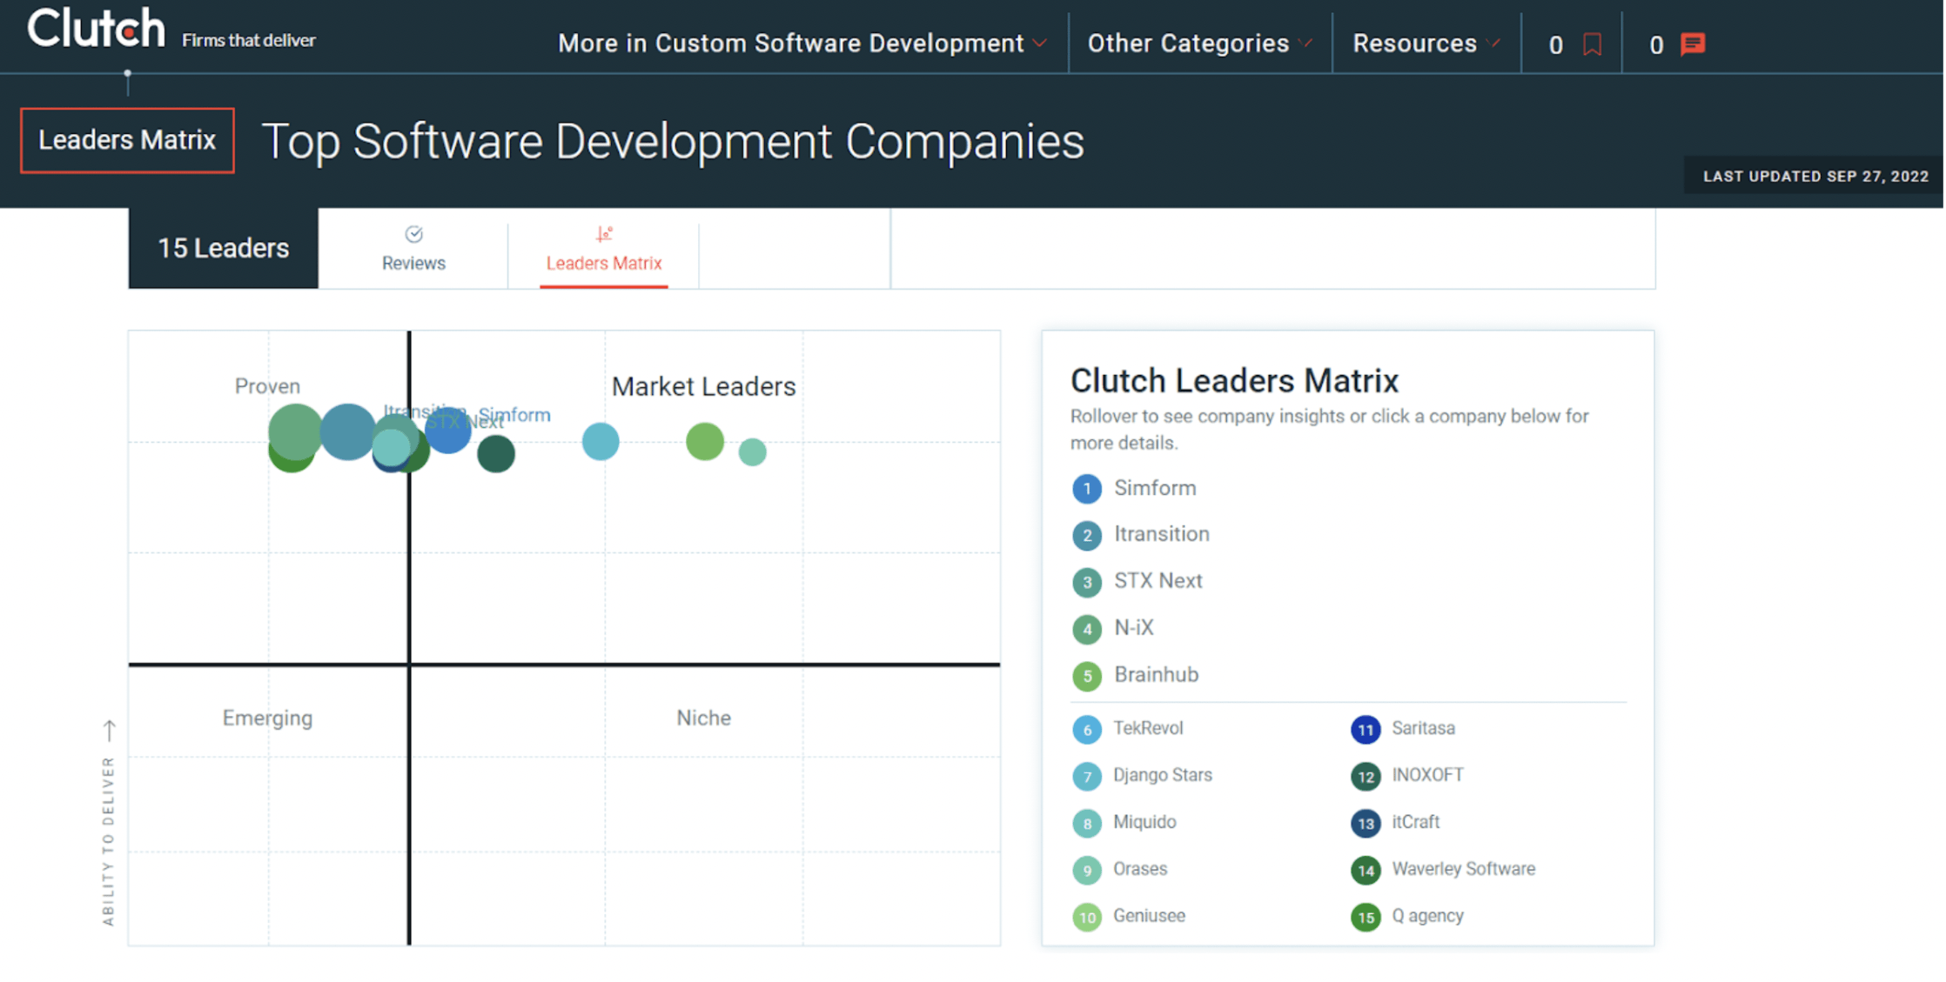Image resolution: width=1946 pixels, height=982 pixels.
Task: Open the Saritasa company link
Action: point(1423,728)
